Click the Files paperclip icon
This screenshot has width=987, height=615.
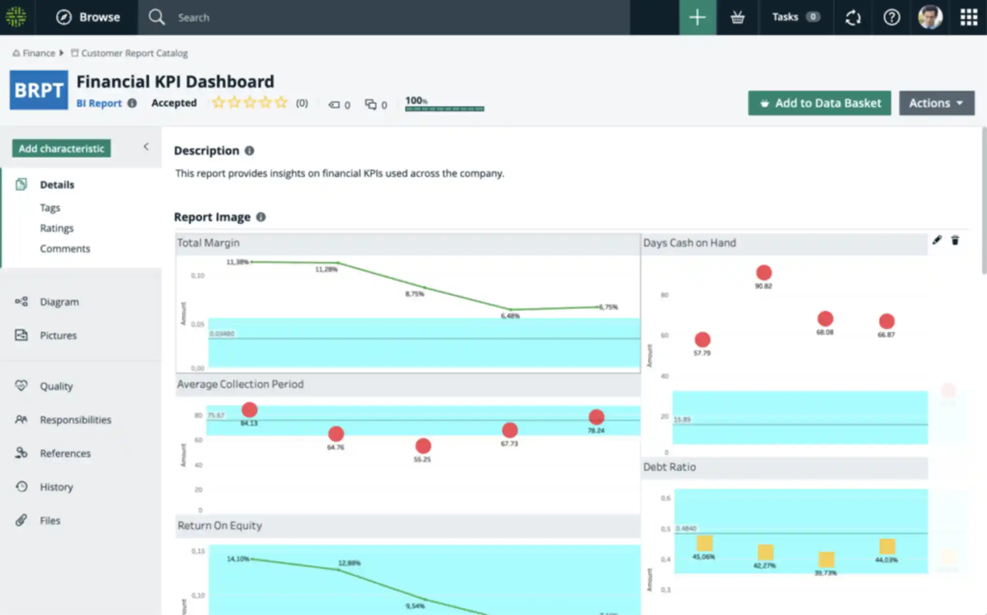click(x=21, y=520)
